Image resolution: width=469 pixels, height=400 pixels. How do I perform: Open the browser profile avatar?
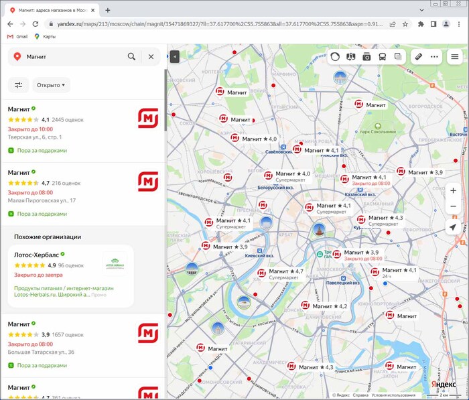446,24
